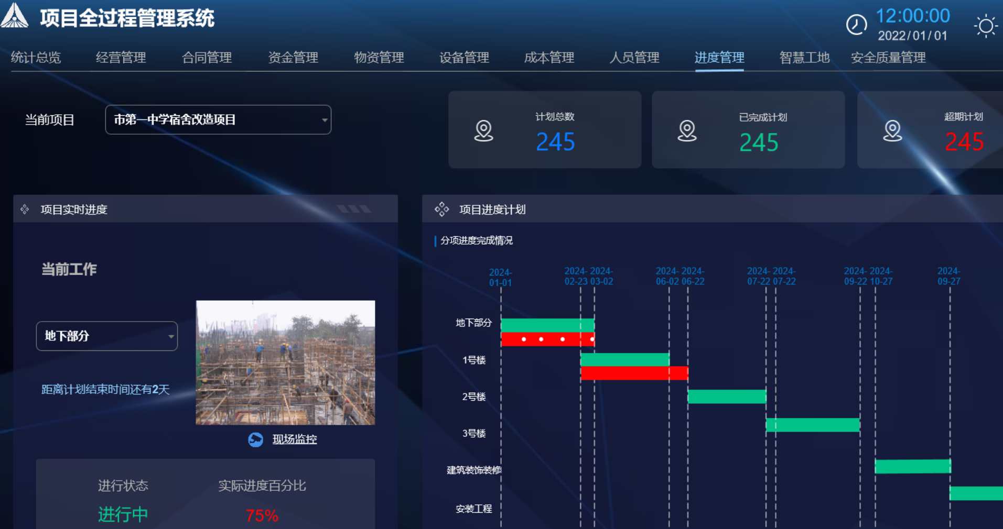Click the camera icon beside 现场监控

[x=255, y=439]
